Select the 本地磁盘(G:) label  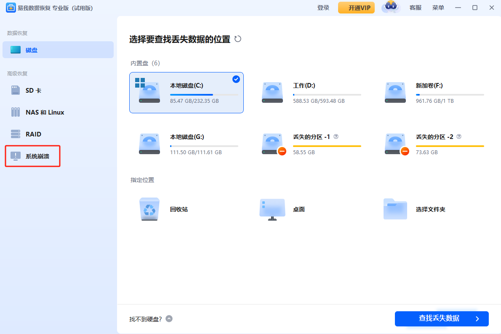tap(187, 137)
